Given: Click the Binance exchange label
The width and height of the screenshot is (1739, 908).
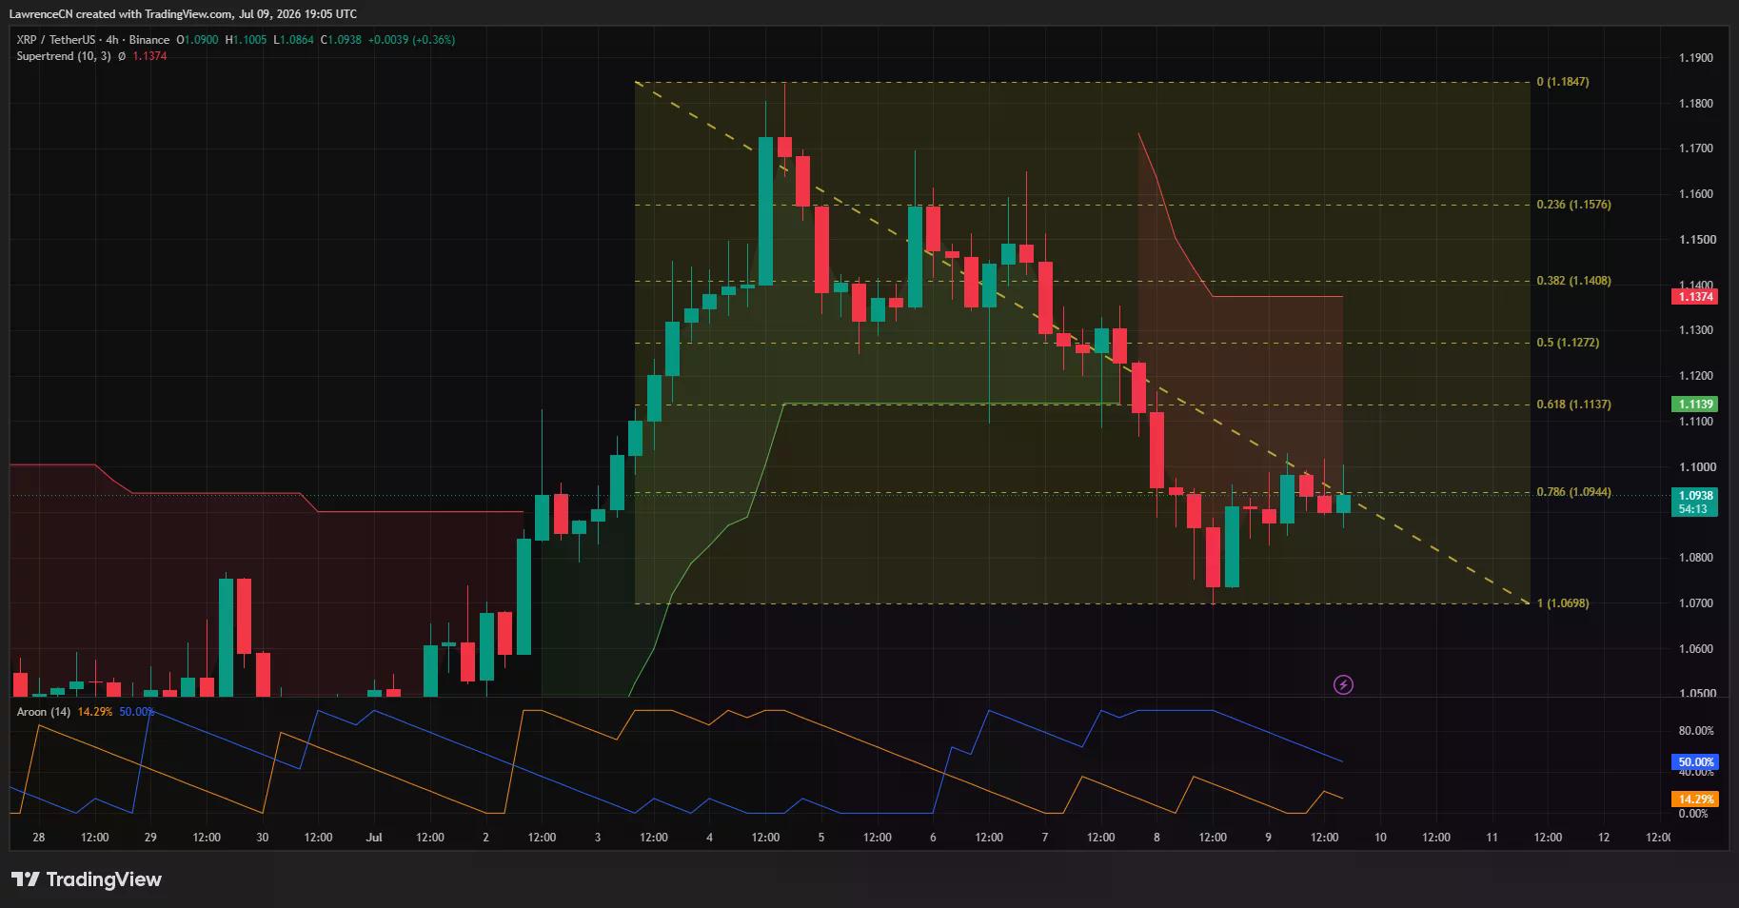Looking at the screenshot, I should pos(149,40).
